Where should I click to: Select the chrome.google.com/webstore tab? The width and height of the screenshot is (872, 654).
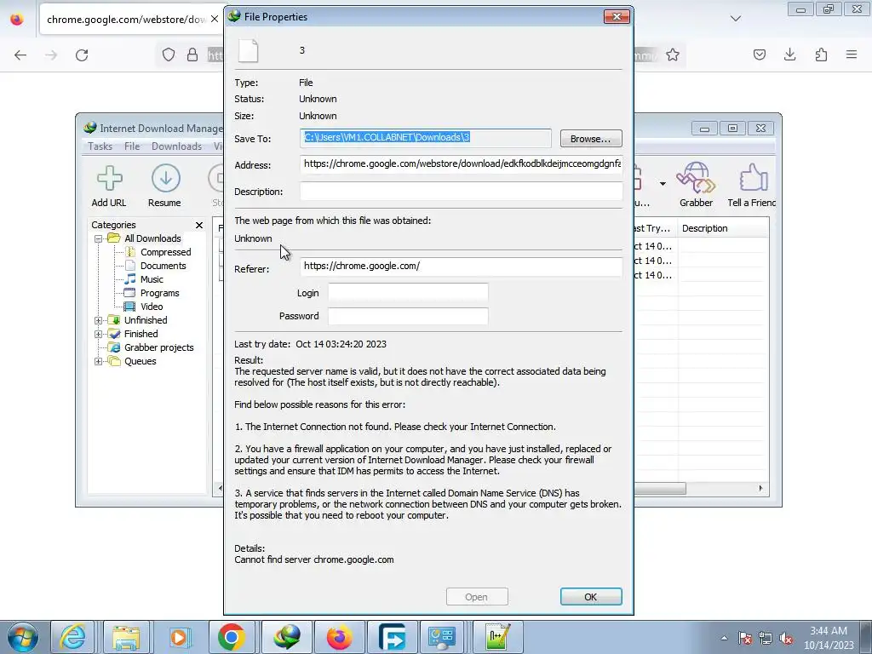(132, 20)
